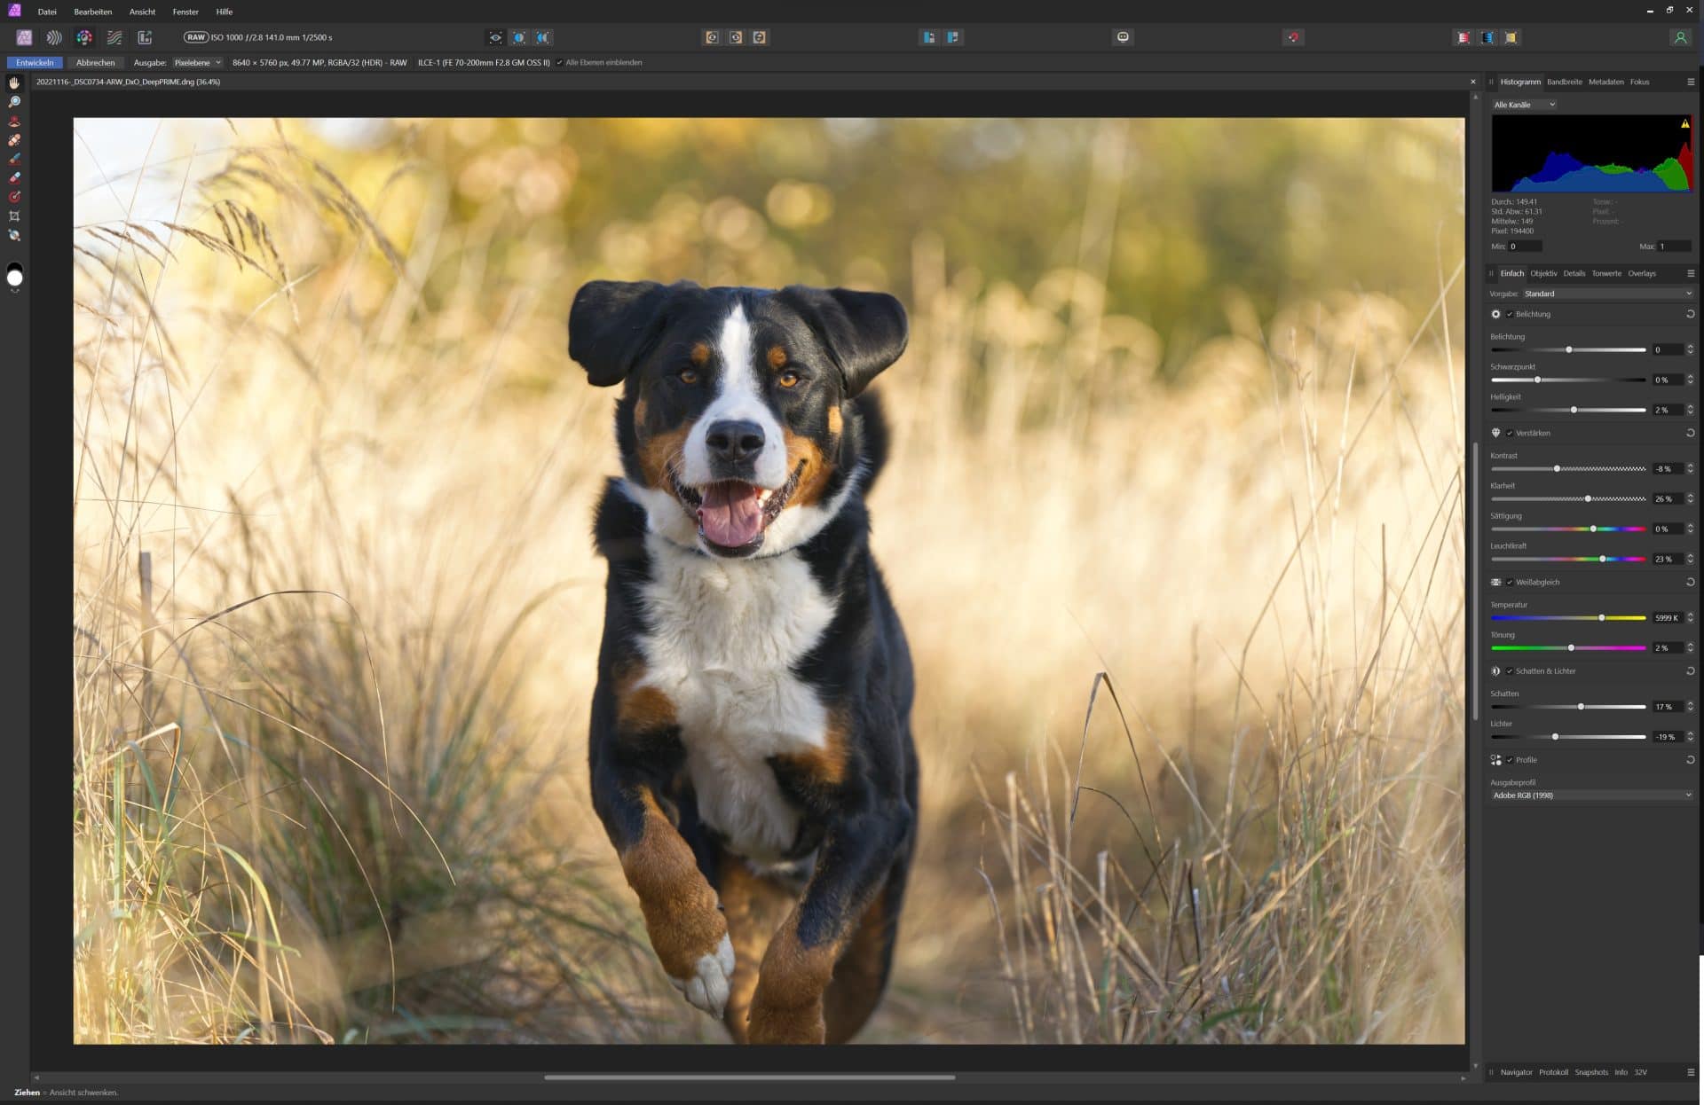Screen dimensions: 1704x1105
Task: Open the Ausgabe Pixelebene dropdown
Action: point(197,63)
